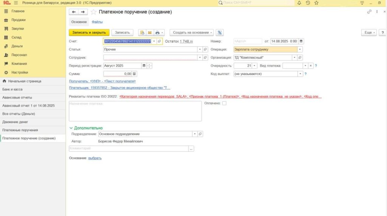Switch to the Файлы tab
Screen dimensions: 387x216
[x=97, y=22]
